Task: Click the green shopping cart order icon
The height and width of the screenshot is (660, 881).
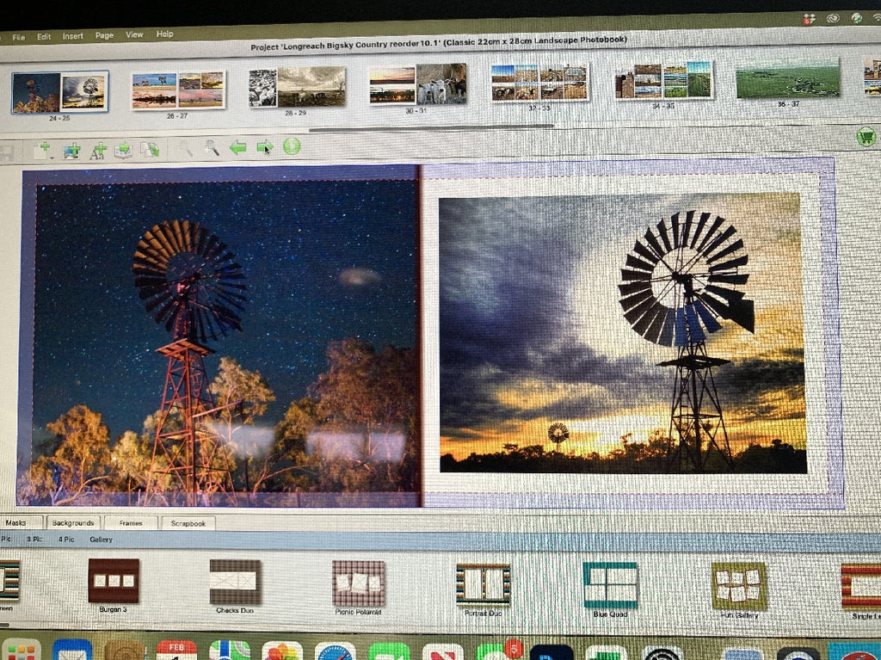Action: click(866, 136)
